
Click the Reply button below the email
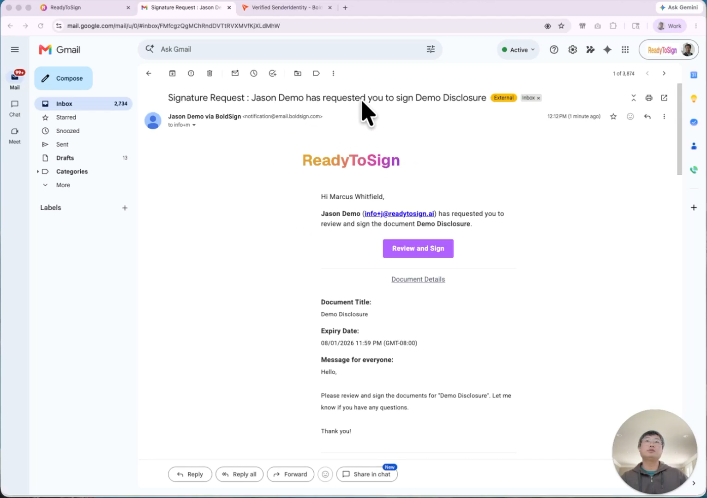(x=190, y=474)
